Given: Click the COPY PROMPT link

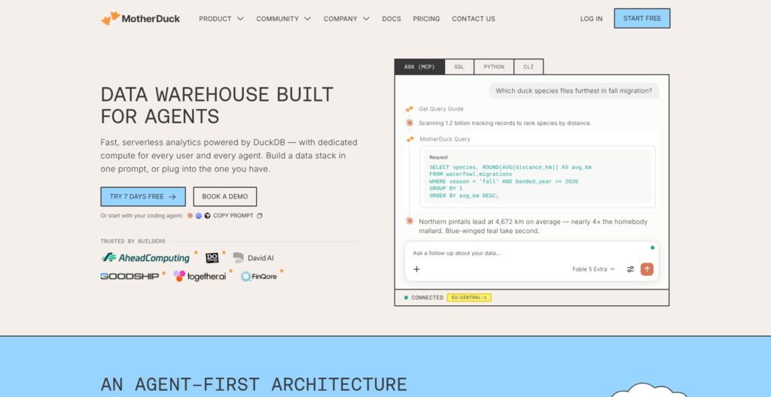Looking at the screenshot, I should (x=233, y=216).
